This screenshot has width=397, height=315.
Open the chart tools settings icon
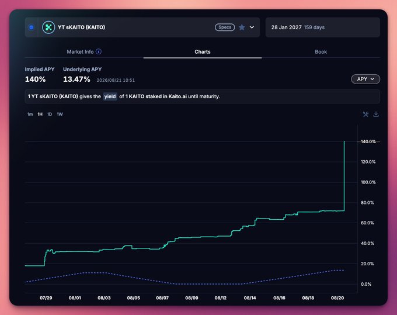365,115
